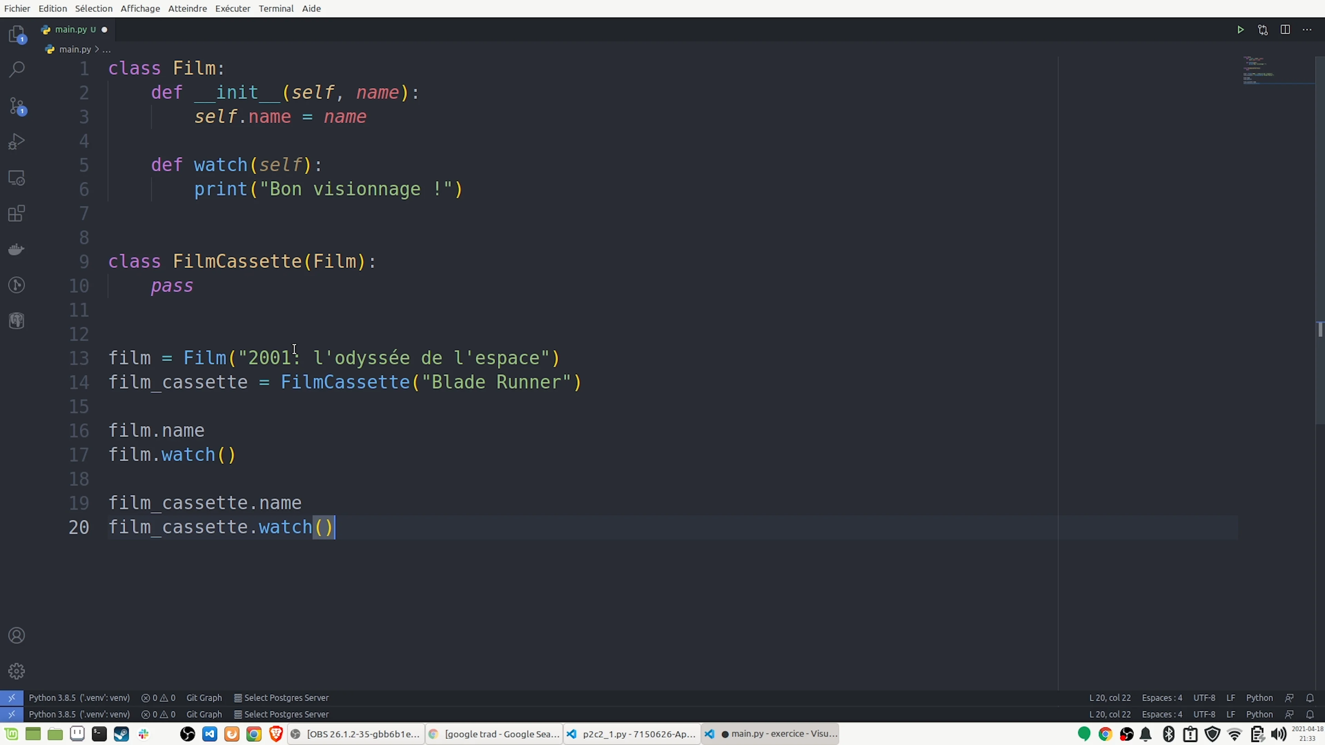Open the Extensions view icon

tap(17, 213)
